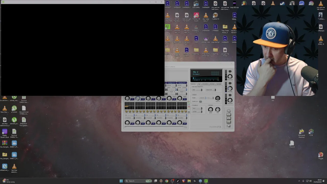
Task: Select the 'my life so drastic' project icon
Action: [187, 52]
